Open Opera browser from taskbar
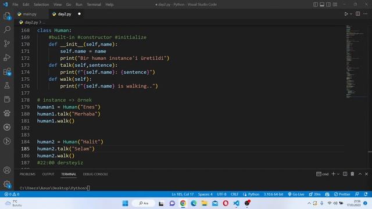 pos(226,203)
